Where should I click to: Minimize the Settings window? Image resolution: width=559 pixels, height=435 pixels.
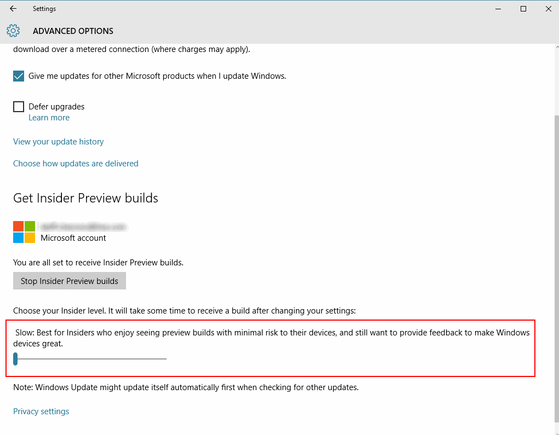(x=498, y=9)
